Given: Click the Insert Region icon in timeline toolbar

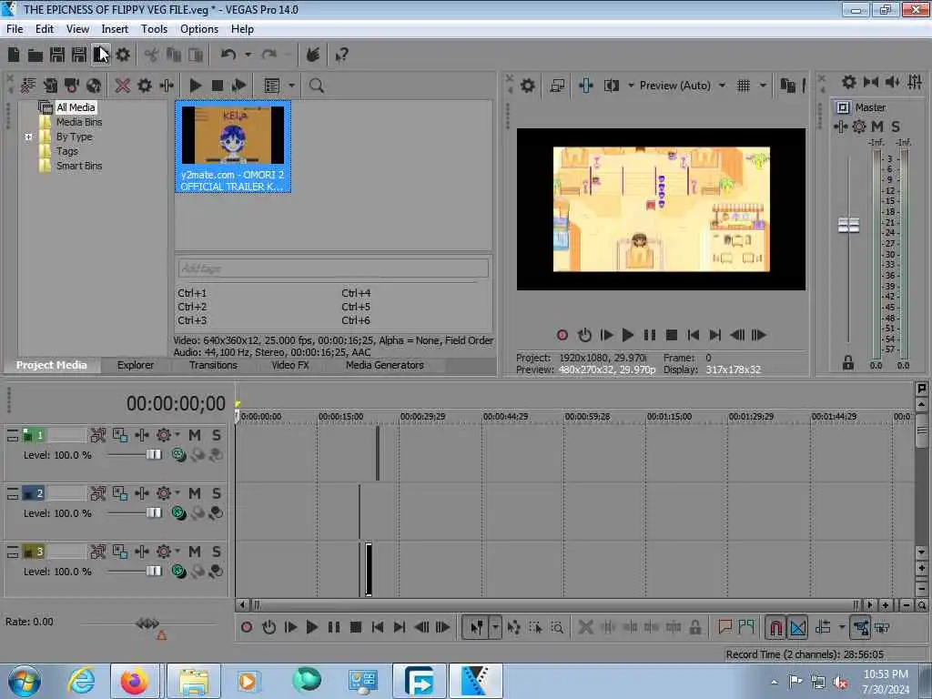Looking at the screenshot, I should [x=746, y=627].
